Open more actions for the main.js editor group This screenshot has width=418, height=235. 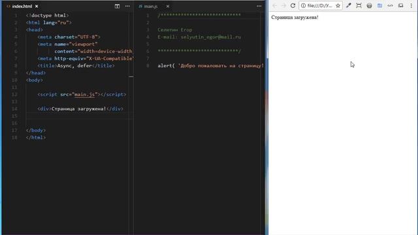[x=259, y=6]
